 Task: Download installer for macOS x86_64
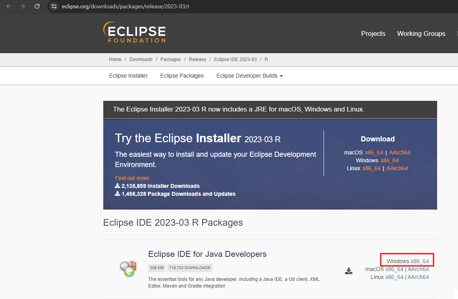pos(374,152)
